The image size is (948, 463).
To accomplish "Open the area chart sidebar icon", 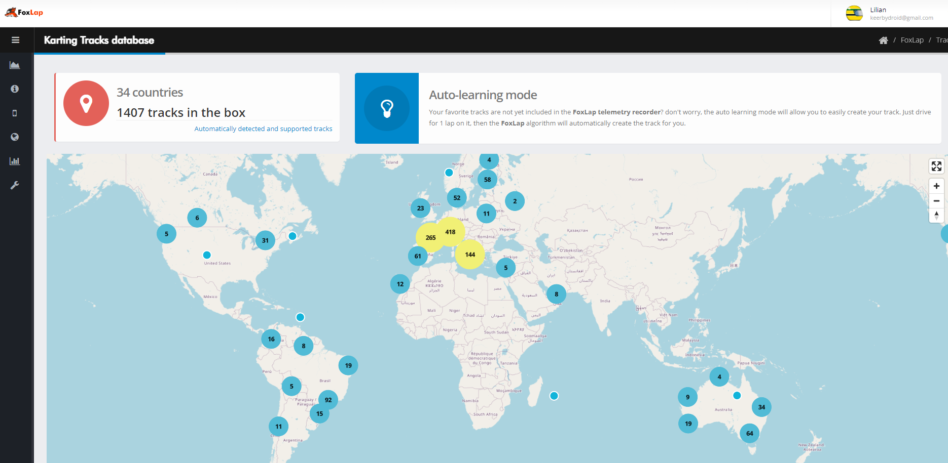I will (15, 65).
